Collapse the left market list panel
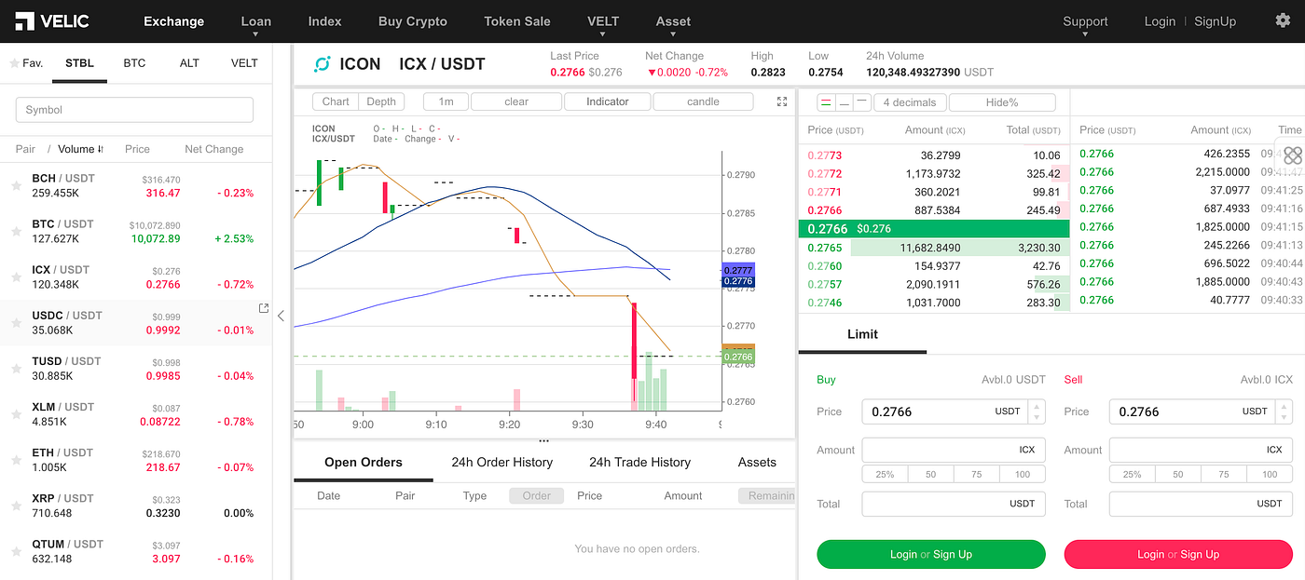The height and width of the screenshot is (580, 1305). click(282, 316)
